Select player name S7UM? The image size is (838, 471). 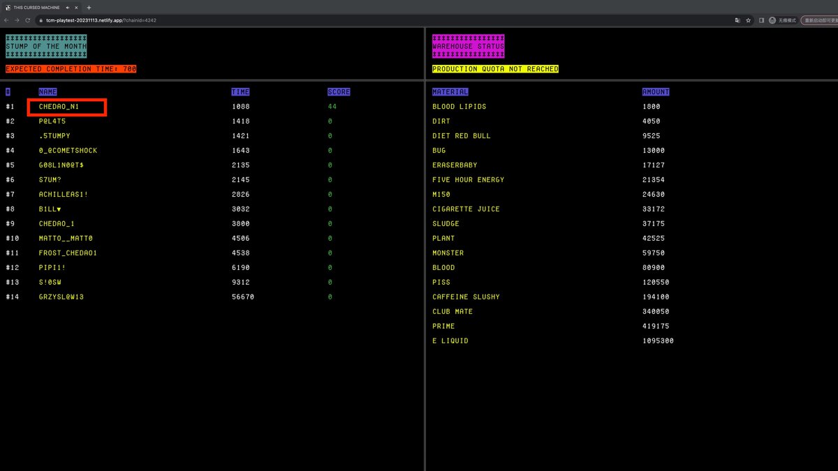click(x=50, y=180)
